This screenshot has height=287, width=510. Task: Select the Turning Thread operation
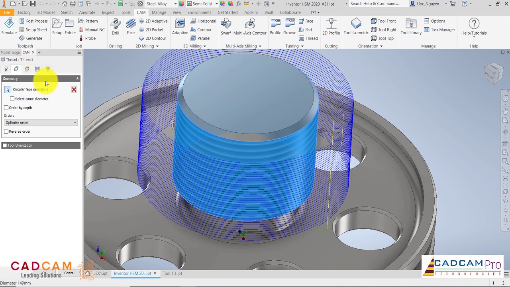pyautogui.click(x=308, y=38)
